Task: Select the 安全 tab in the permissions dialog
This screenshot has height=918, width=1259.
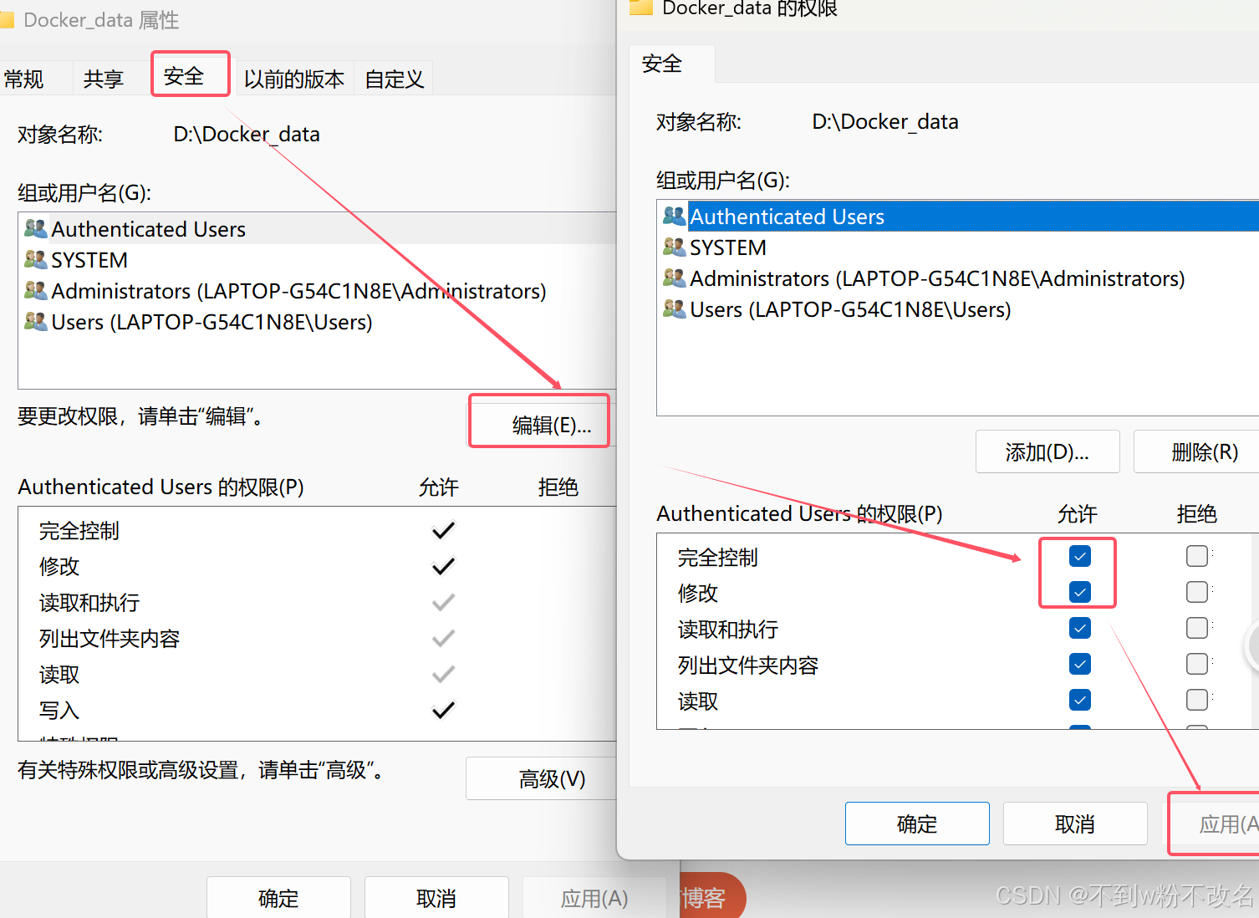Action: coord(661,63)
